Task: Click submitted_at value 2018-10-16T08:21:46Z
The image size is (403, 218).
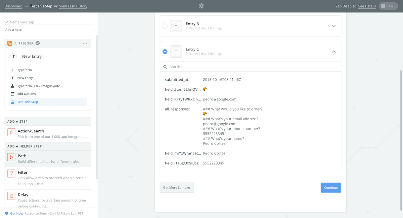Action: 222,80
